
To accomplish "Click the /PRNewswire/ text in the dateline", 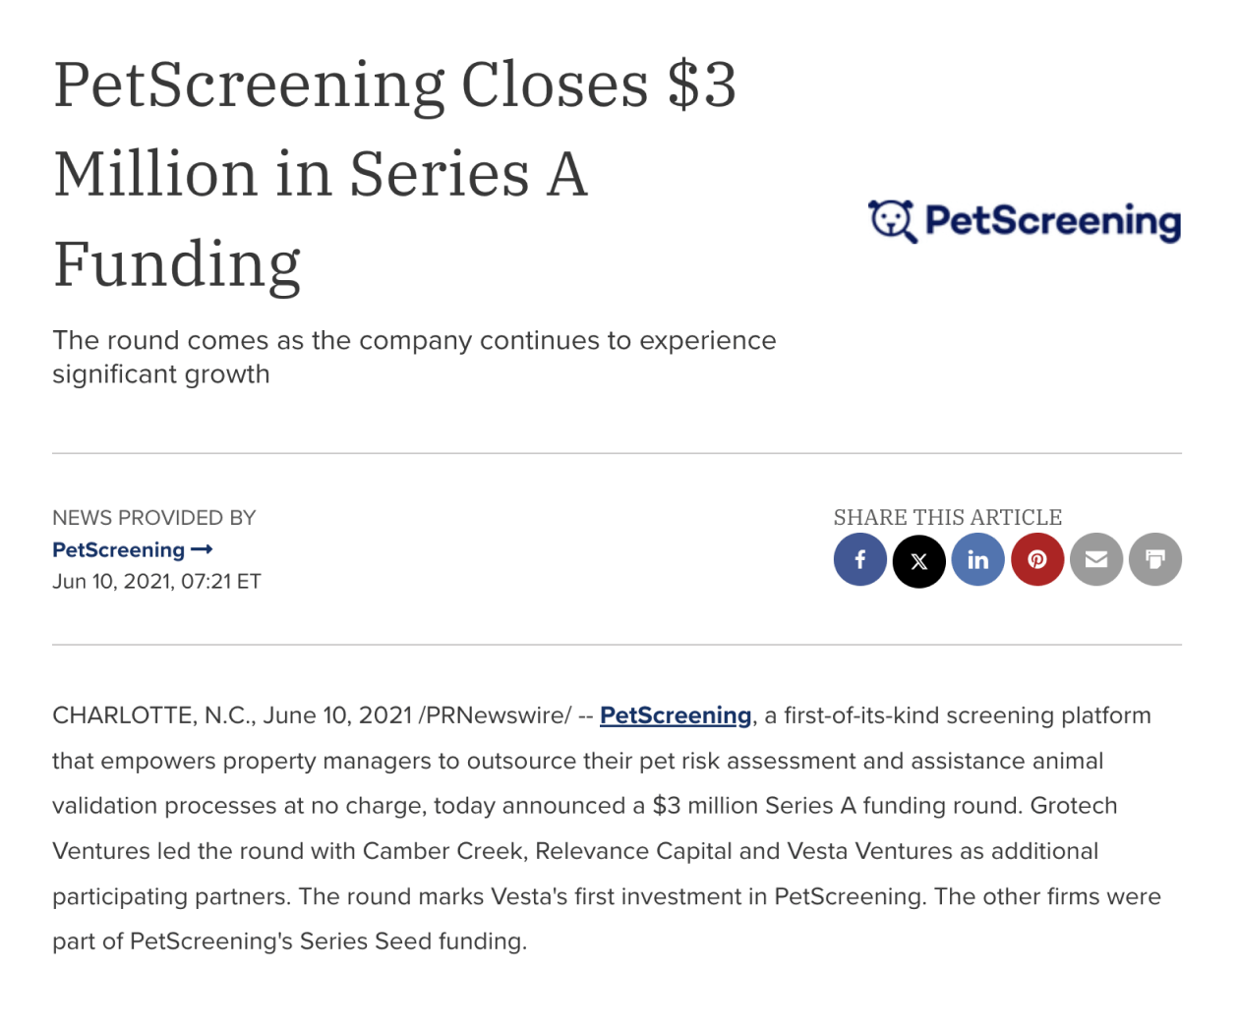I will [495, 715].
